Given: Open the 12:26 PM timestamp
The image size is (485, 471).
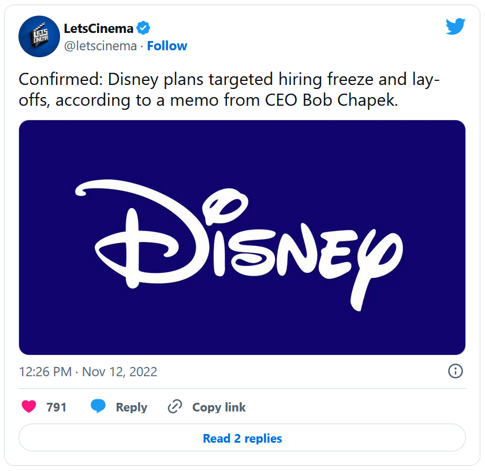Looking at the screenshot, I should [45, 372].
